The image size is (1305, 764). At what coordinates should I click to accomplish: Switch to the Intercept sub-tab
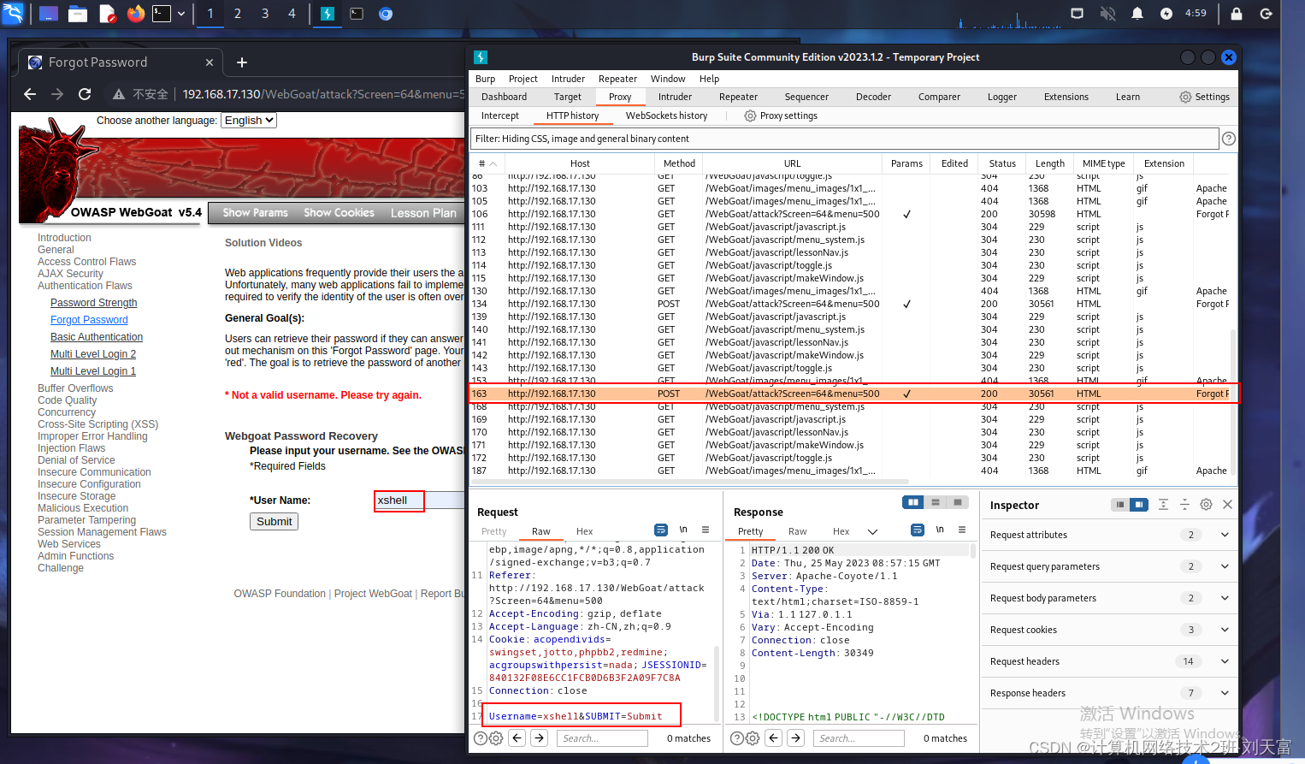coord(499,115)
